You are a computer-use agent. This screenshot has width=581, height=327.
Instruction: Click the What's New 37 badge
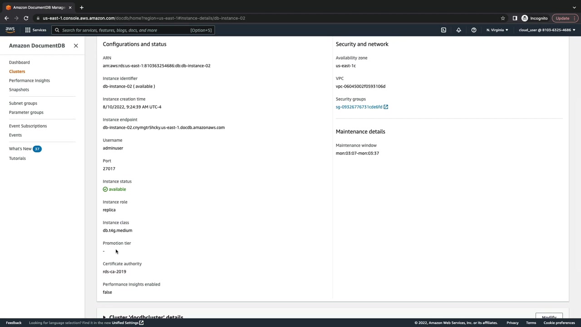pyautogui.click(x=37, y=149)
